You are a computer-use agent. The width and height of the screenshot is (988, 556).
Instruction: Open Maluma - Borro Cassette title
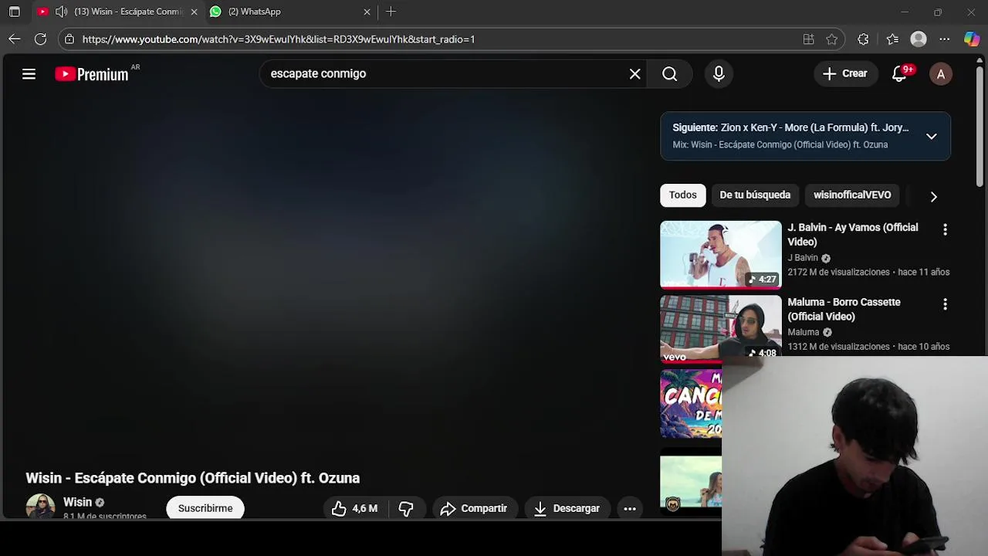(844, 310)
